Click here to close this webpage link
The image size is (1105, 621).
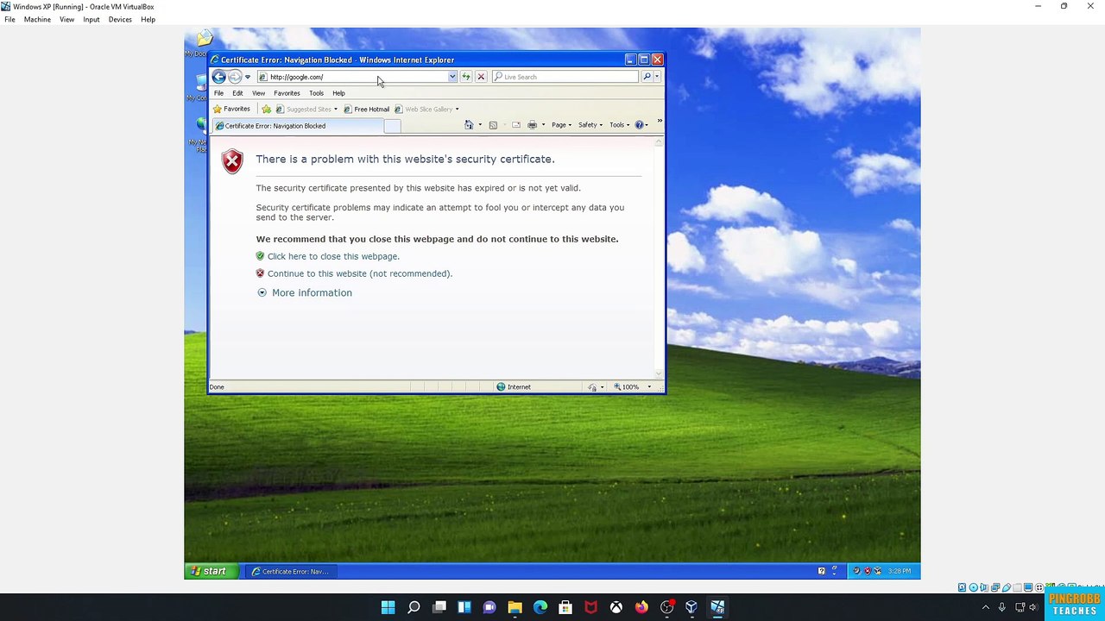click(x=333, y=256)
